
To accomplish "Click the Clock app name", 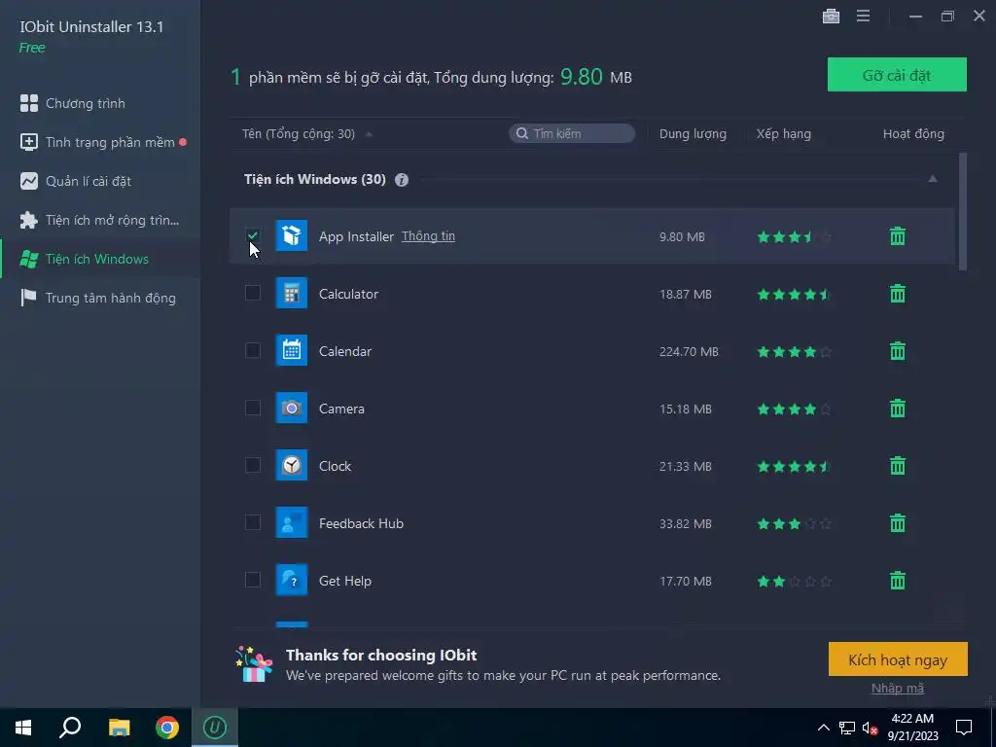I will [x=335, y=466].
